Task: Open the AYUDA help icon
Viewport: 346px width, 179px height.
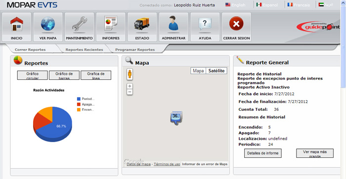Action: point(205,24)
